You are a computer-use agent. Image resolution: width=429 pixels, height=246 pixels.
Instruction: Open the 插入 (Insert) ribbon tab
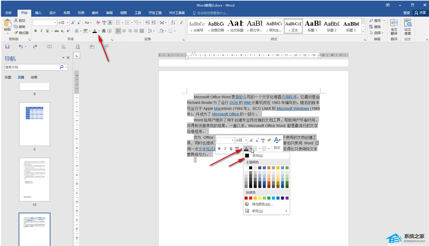38,13
